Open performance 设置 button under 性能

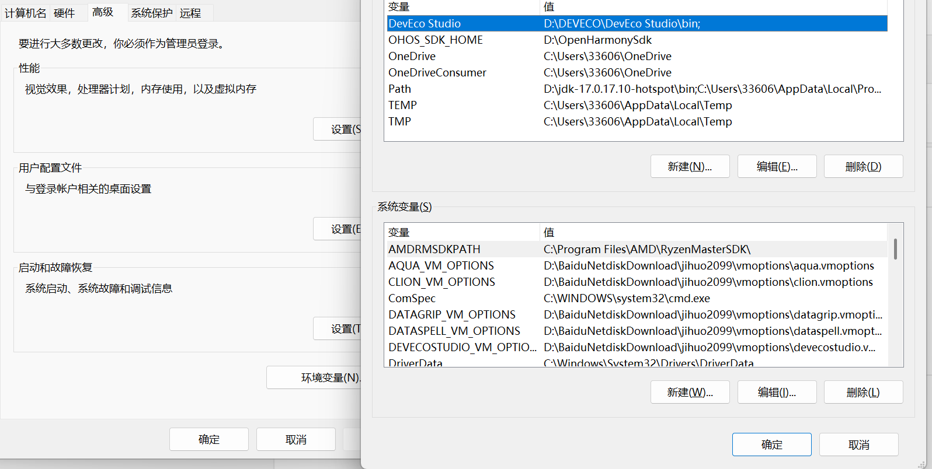click(338, 129)
